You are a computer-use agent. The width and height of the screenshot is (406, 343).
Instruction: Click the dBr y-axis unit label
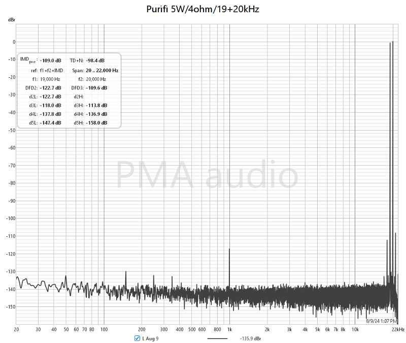(x=11, y=20)
